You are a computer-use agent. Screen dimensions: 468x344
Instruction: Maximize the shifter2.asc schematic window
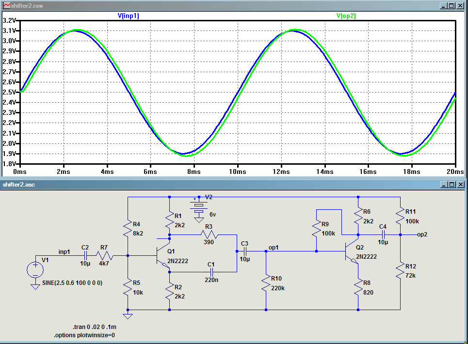coord(452,185)
